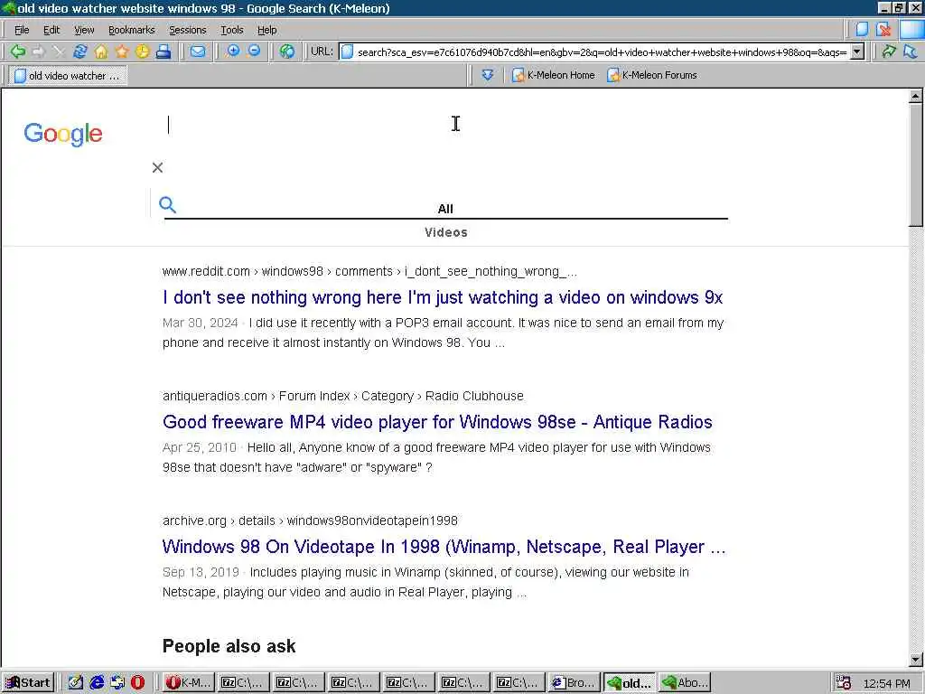
Task: Click in the Google search box
Action: coord(447,125)
